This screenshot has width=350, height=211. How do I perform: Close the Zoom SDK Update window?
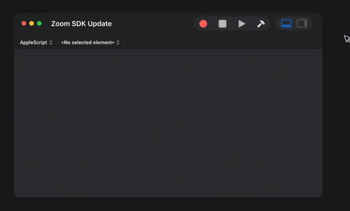coord(24,23)
